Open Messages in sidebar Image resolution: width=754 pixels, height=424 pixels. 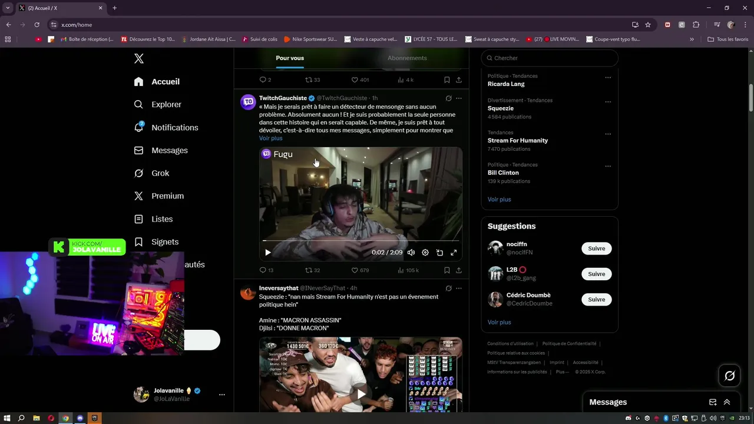[x=161, y=150]
